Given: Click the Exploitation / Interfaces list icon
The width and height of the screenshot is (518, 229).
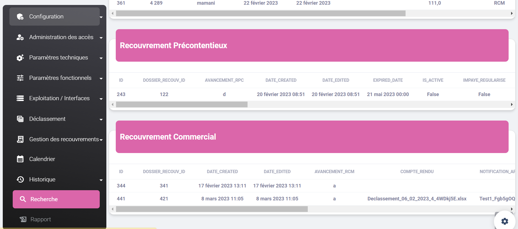Looking at the screenshot, I should (x=20, y=99).
